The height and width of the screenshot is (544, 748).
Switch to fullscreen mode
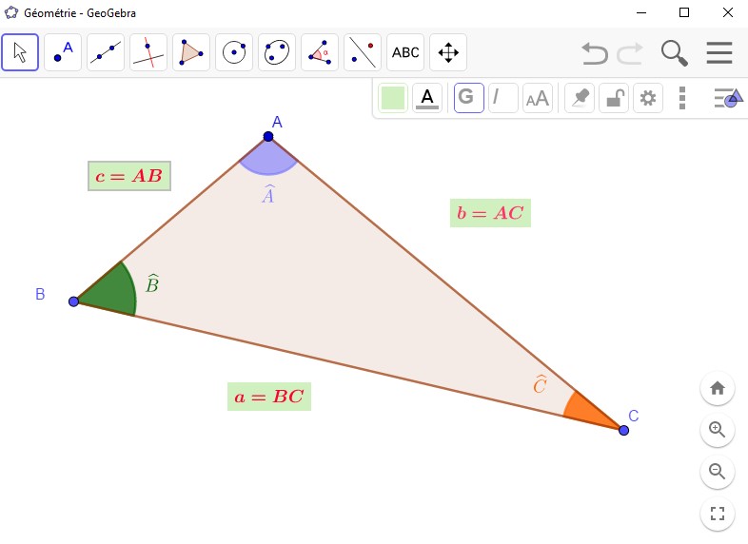[717, 514]
